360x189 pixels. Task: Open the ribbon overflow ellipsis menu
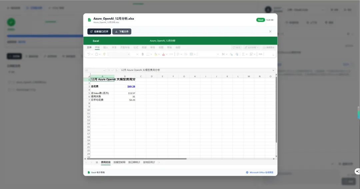(x=260, y=54)
